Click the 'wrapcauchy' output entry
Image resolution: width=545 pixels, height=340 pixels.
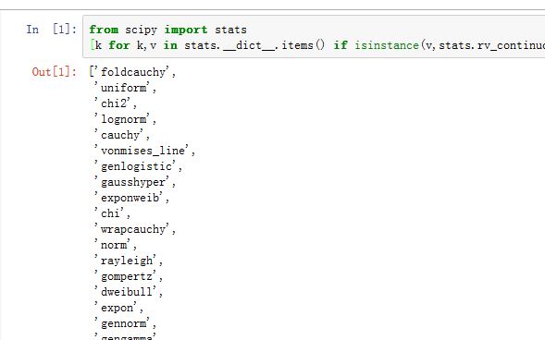133,229
